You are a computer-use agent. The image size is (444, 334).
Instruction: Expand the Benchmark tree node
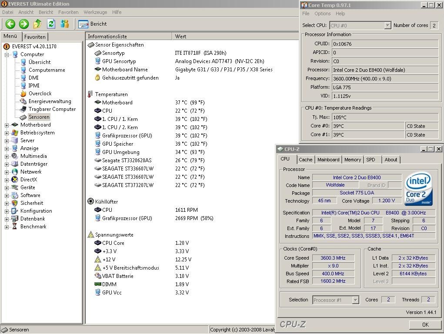[7, 227]
